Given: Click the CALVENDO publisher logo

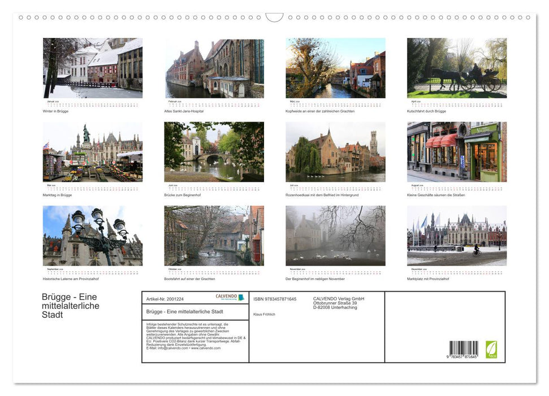Looking at the screenshot, I should (x=225, y=297).
